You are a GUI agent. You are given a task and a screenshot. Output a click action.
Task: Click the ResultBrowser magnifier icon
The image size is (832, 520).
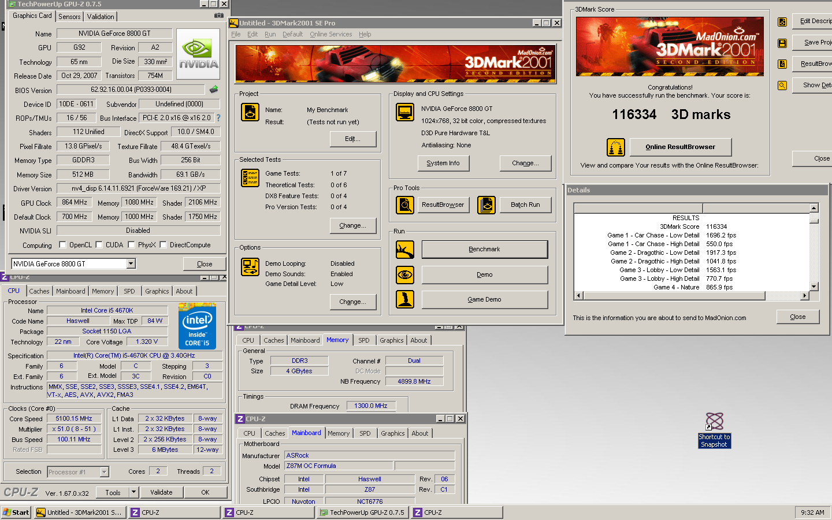click(405, 205)
